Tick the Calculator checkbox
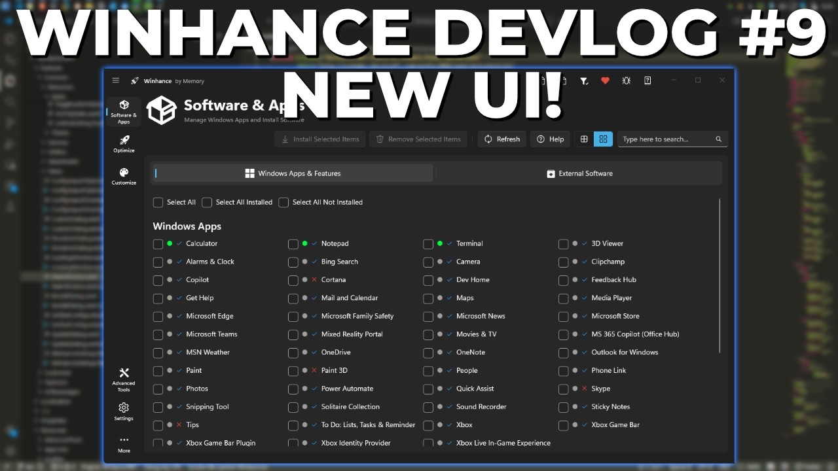This screenshot has height=471, width=838. [x=158, y=244]
